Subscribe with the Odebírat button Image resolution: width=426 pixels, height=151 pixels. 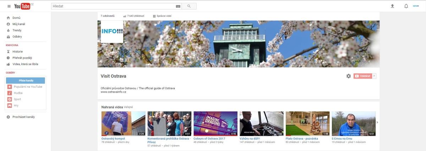pyautogui.click(x=363, y=76)
